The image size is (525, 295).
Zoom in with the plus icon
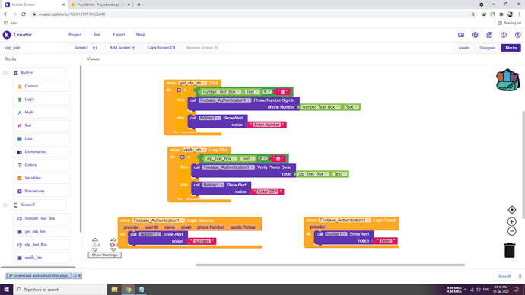(511, 221)
